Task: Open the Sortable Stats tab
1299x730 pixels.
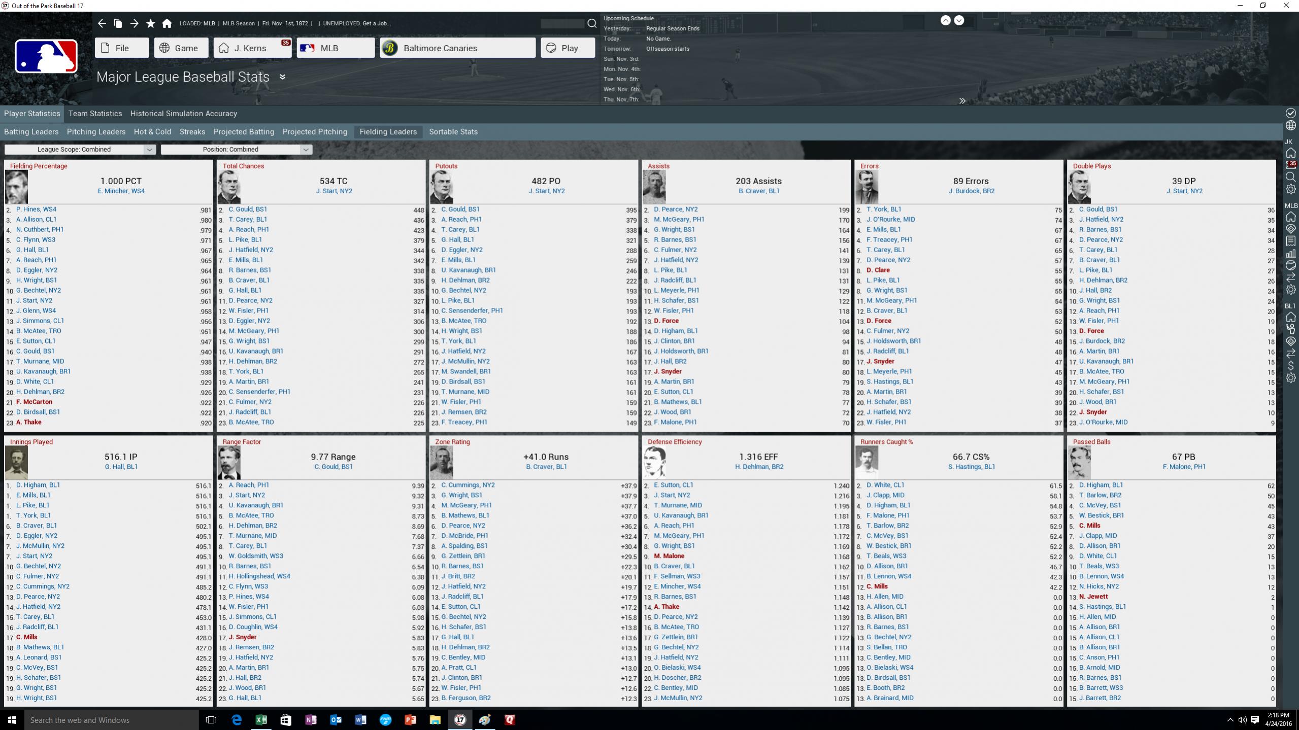Action: [x=453, y=131]
